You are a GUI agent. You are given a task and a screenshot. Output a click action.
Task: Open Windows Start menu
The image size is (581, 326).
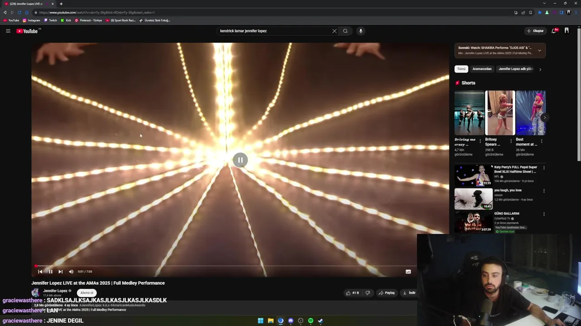pyautogui.click(x=261, y=321)
